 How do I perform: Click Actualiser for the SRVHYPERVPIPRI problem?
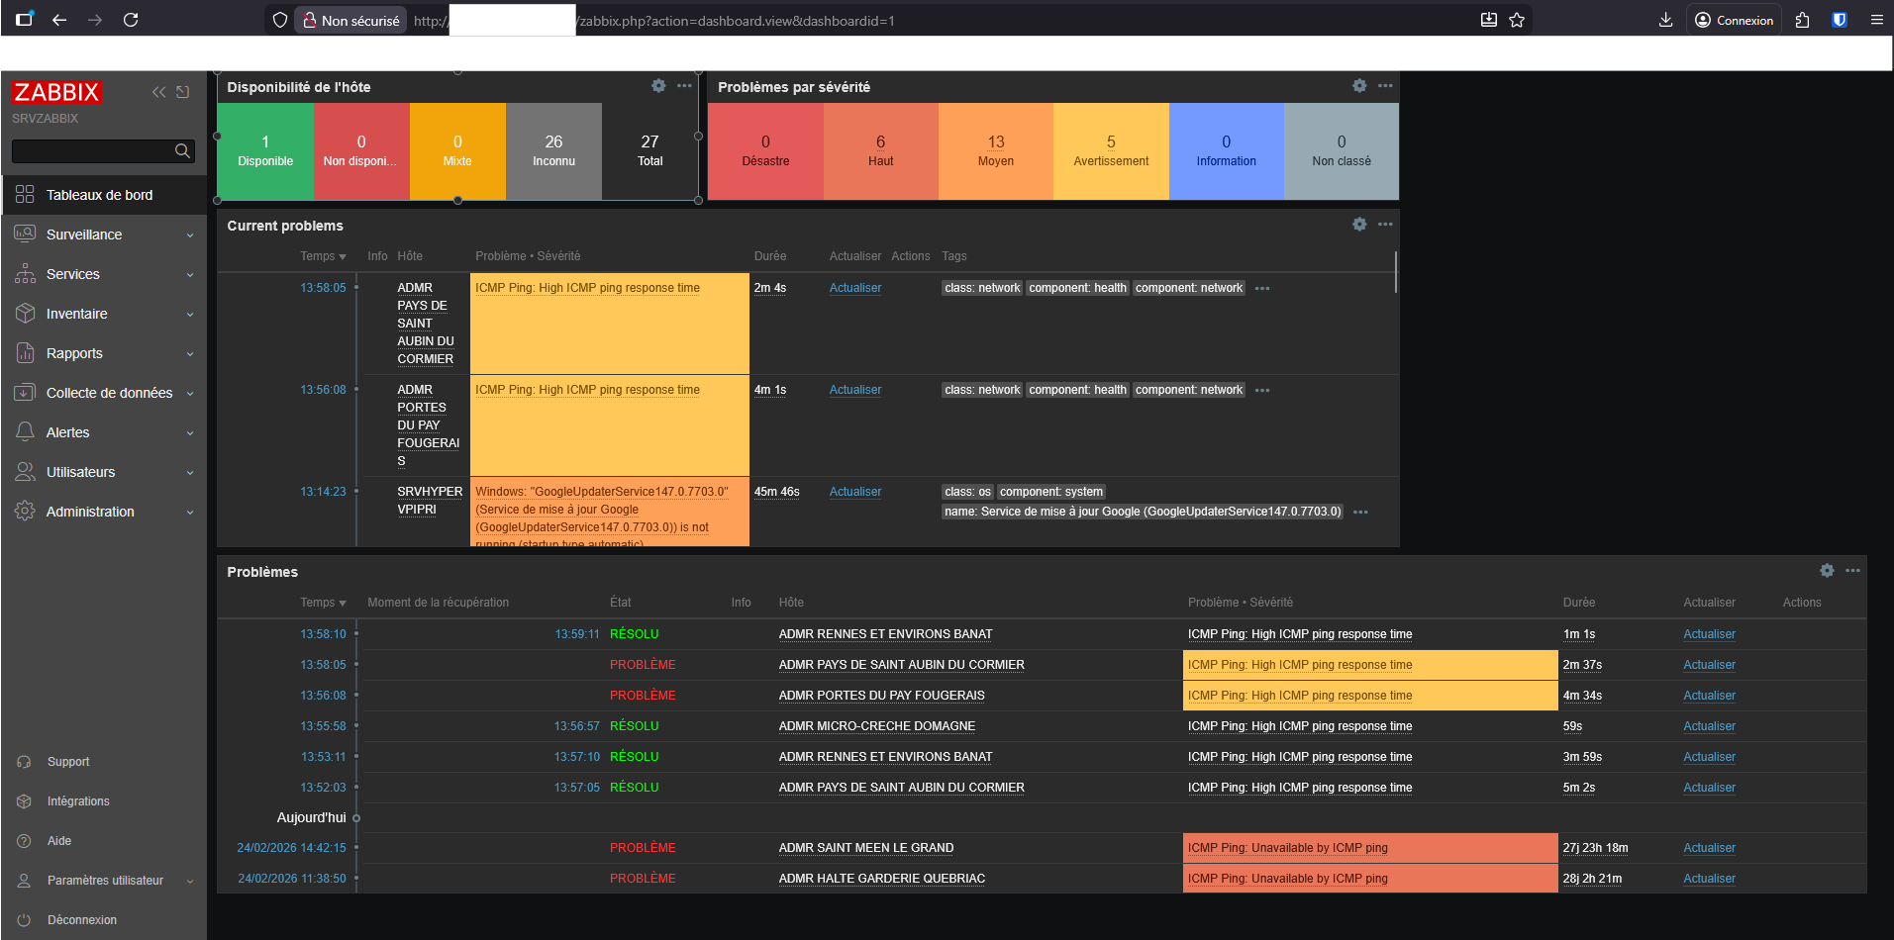pos(855,492)
